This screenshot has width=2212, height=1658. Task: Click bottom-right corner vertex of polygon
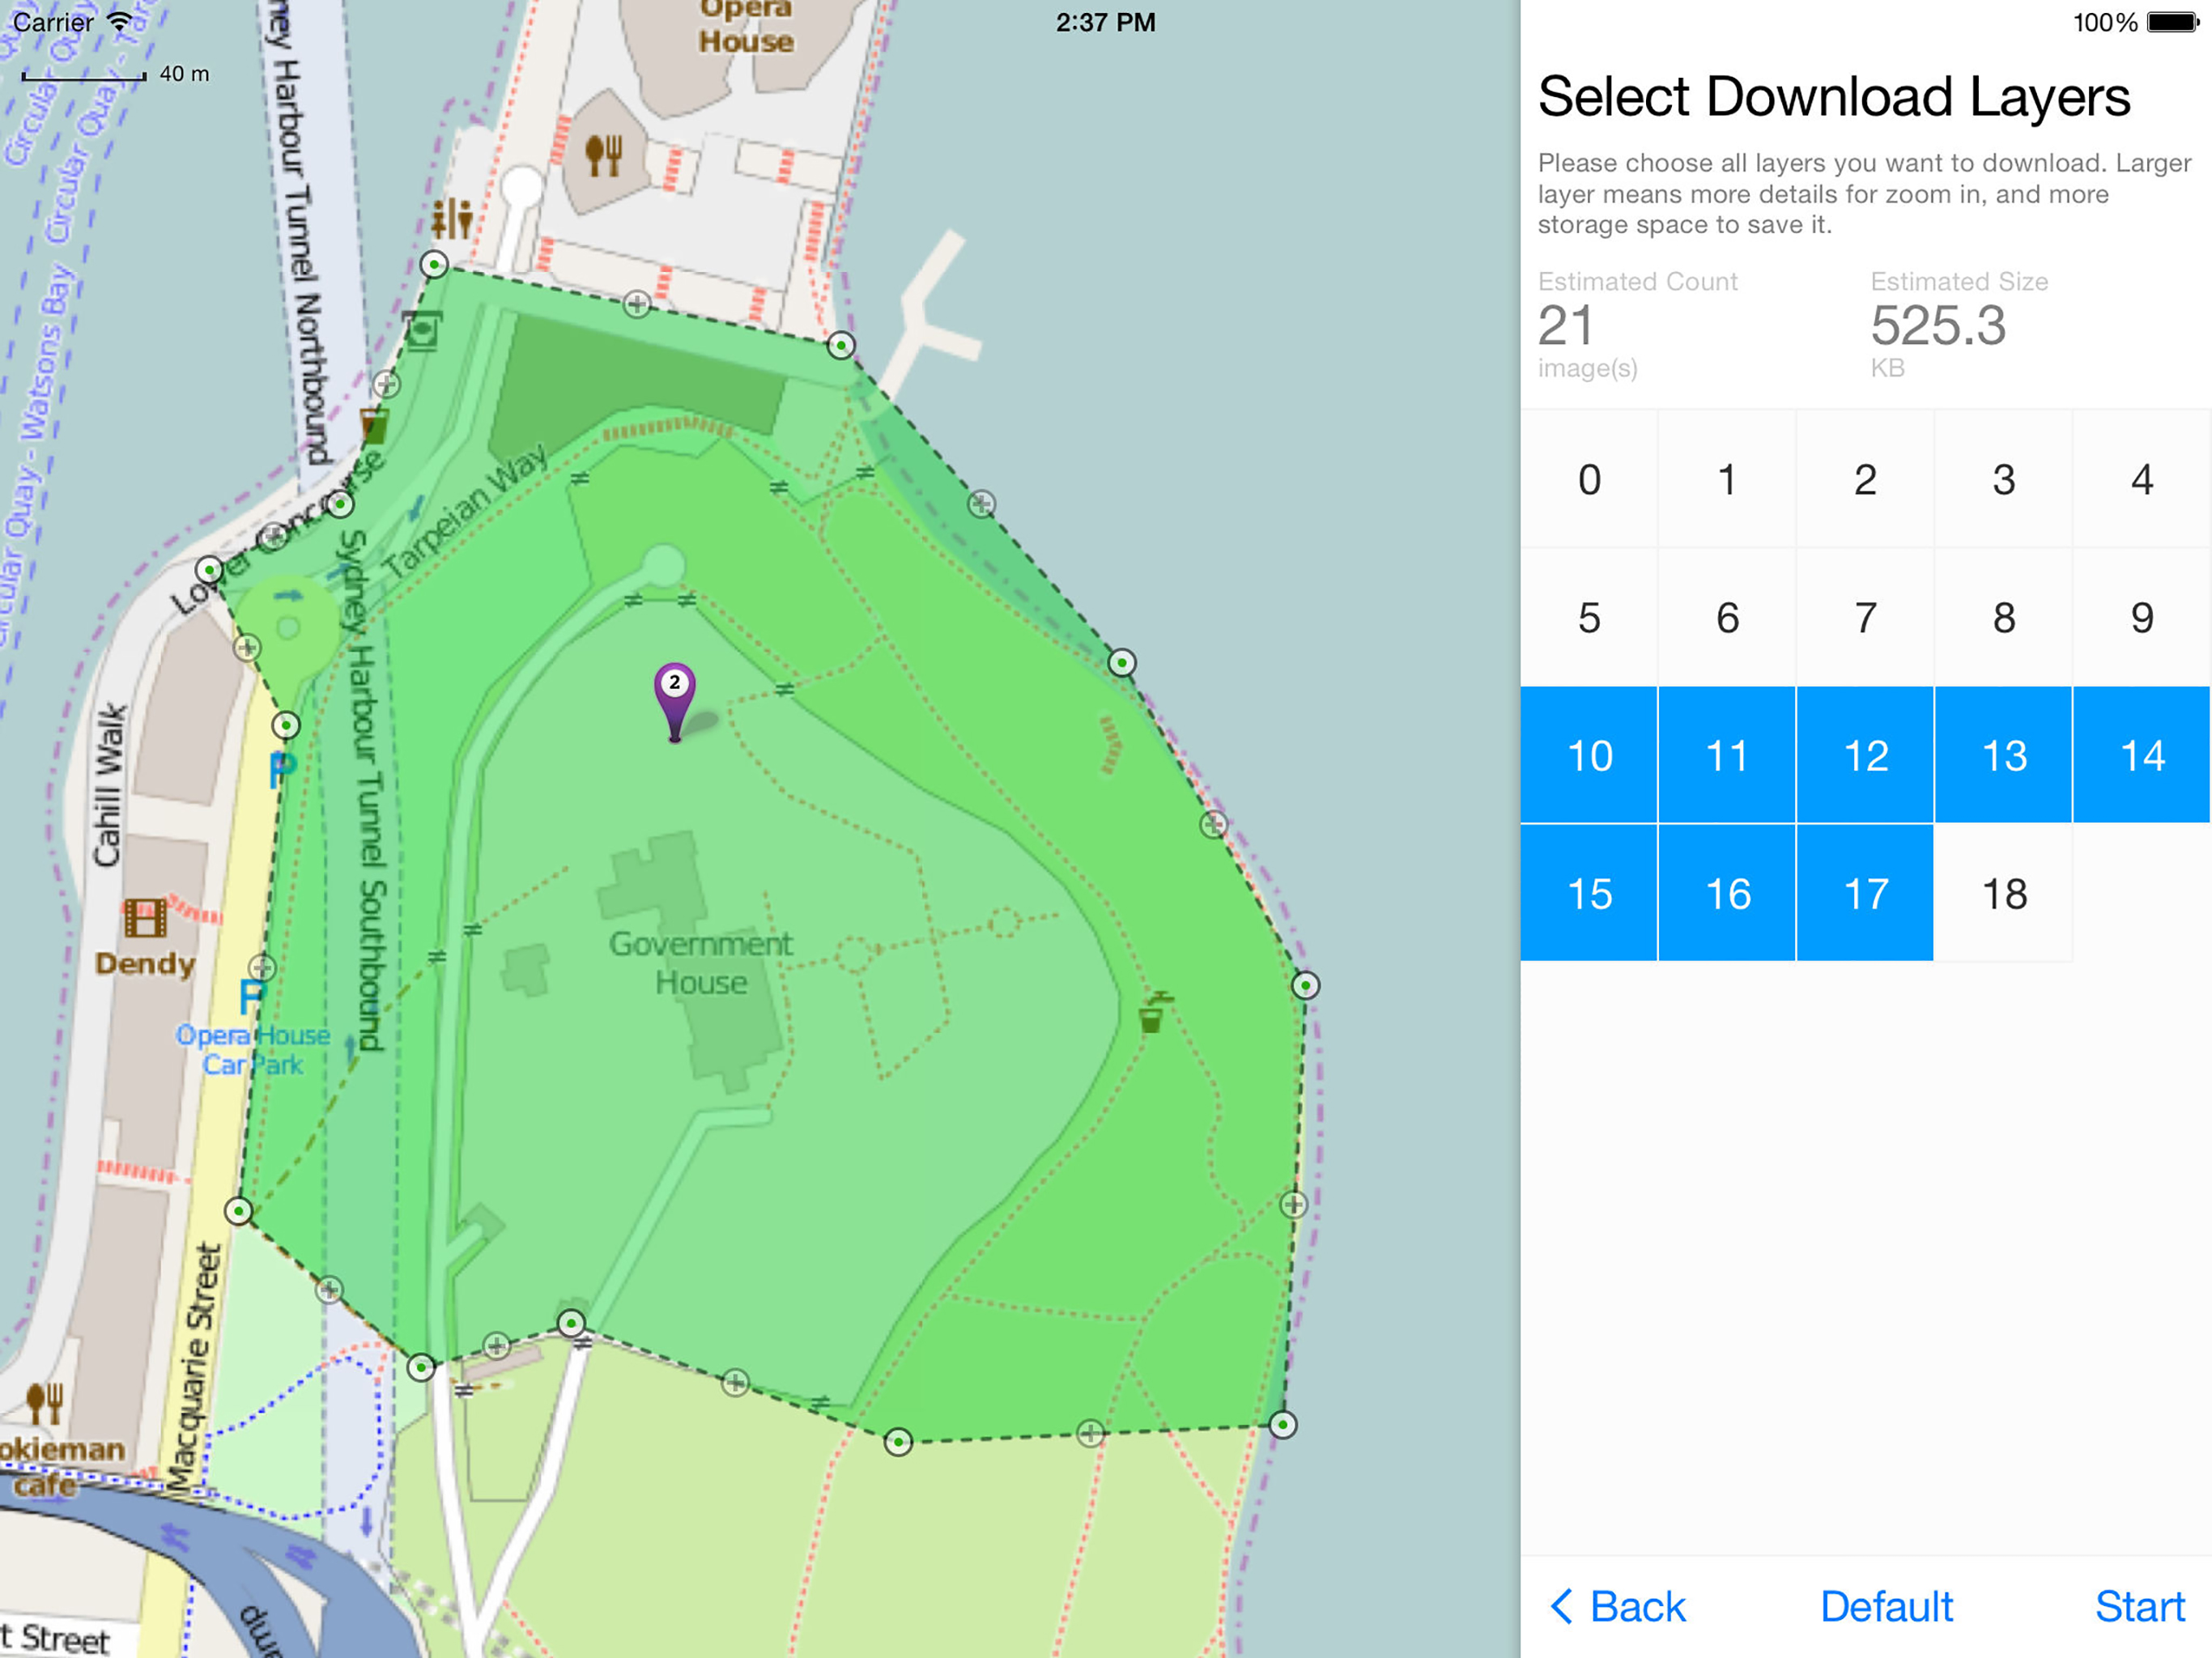pyautogui.click(x=1282, y=1424)
